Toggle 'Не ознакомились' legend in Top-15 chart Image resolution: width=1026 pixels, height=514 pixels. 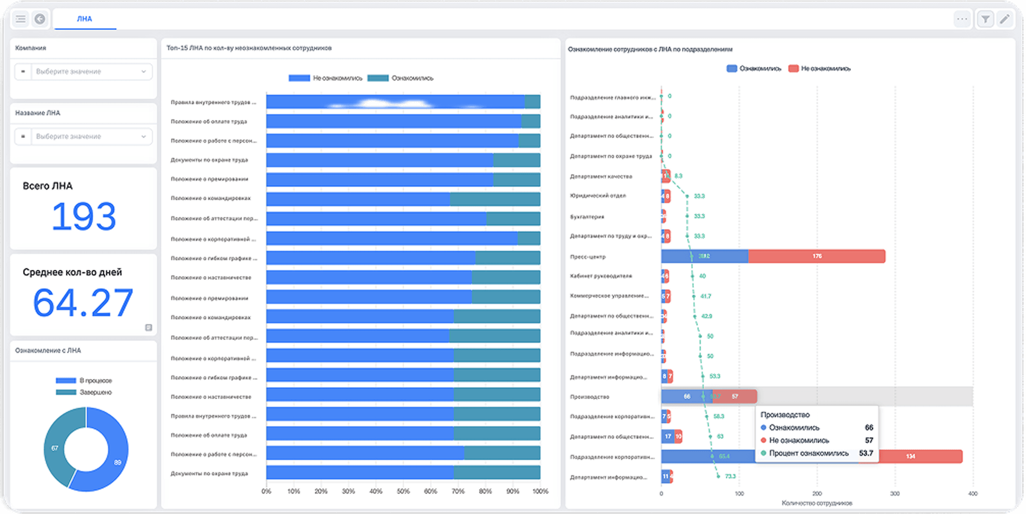(x=325, y=78)
